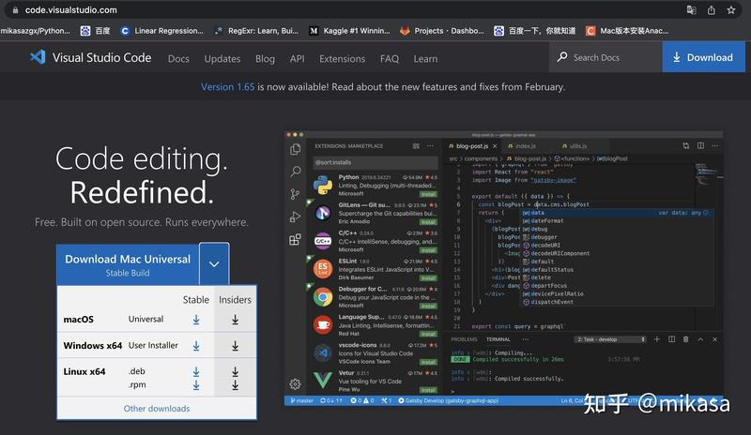751x435 pixels.
Task: Click the 'Code editing. Redefined.' headline
Action: point(142,175)
